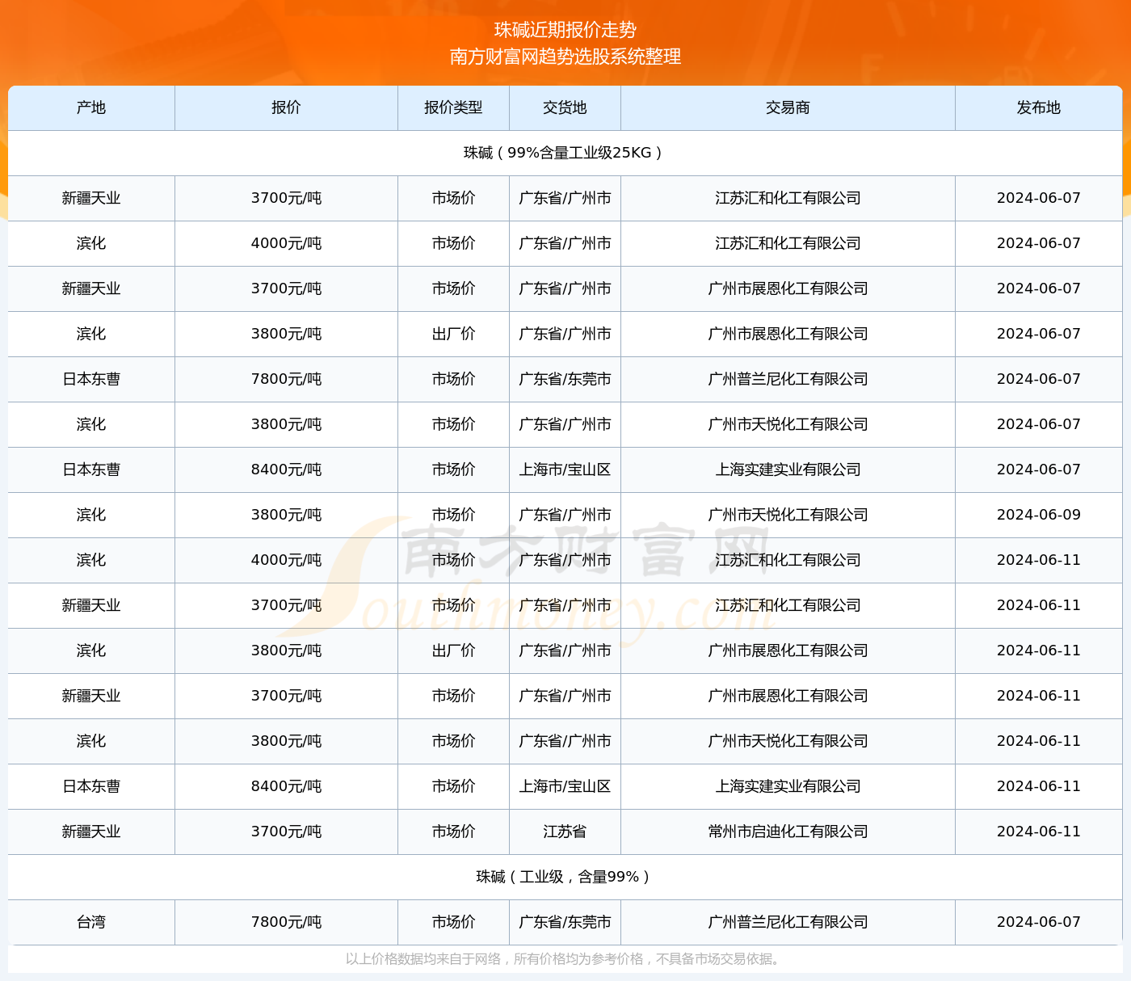This screenshot has width=1131, height=981.
Task: Select 广东省/东莞市 in the 台湾 row
Action: [565, 922]
